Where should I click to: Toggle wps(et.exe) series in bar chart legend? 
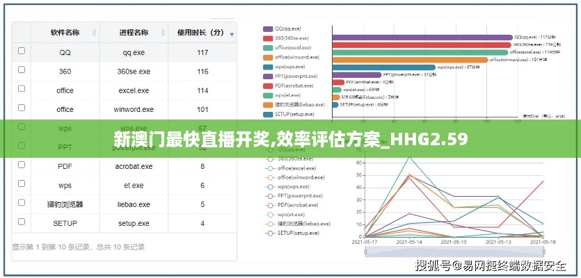[283, 95]
